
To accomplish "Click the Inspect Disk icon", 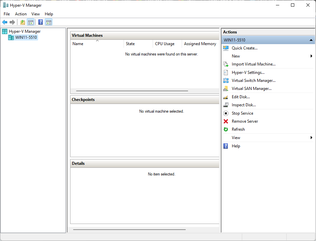I will click(226, 105).
